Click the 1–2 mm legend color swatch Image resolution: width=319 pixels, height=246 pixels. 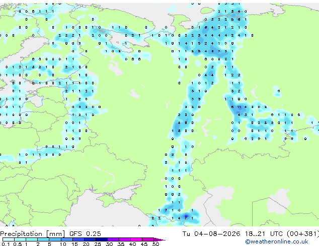coord(32,239)
